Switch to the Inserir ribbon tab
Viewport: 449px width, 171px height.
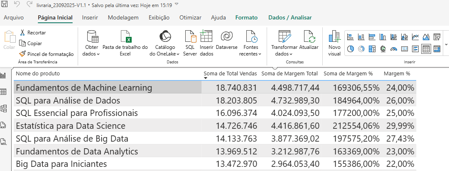pyautogui.click(x=90, y=17)
